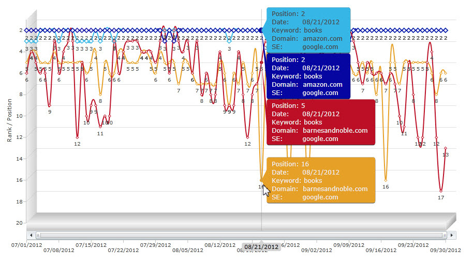Click the dark blue data point on 08/21/2012
Viewport: 473px width, 266px height.
(x=261, y=30)
